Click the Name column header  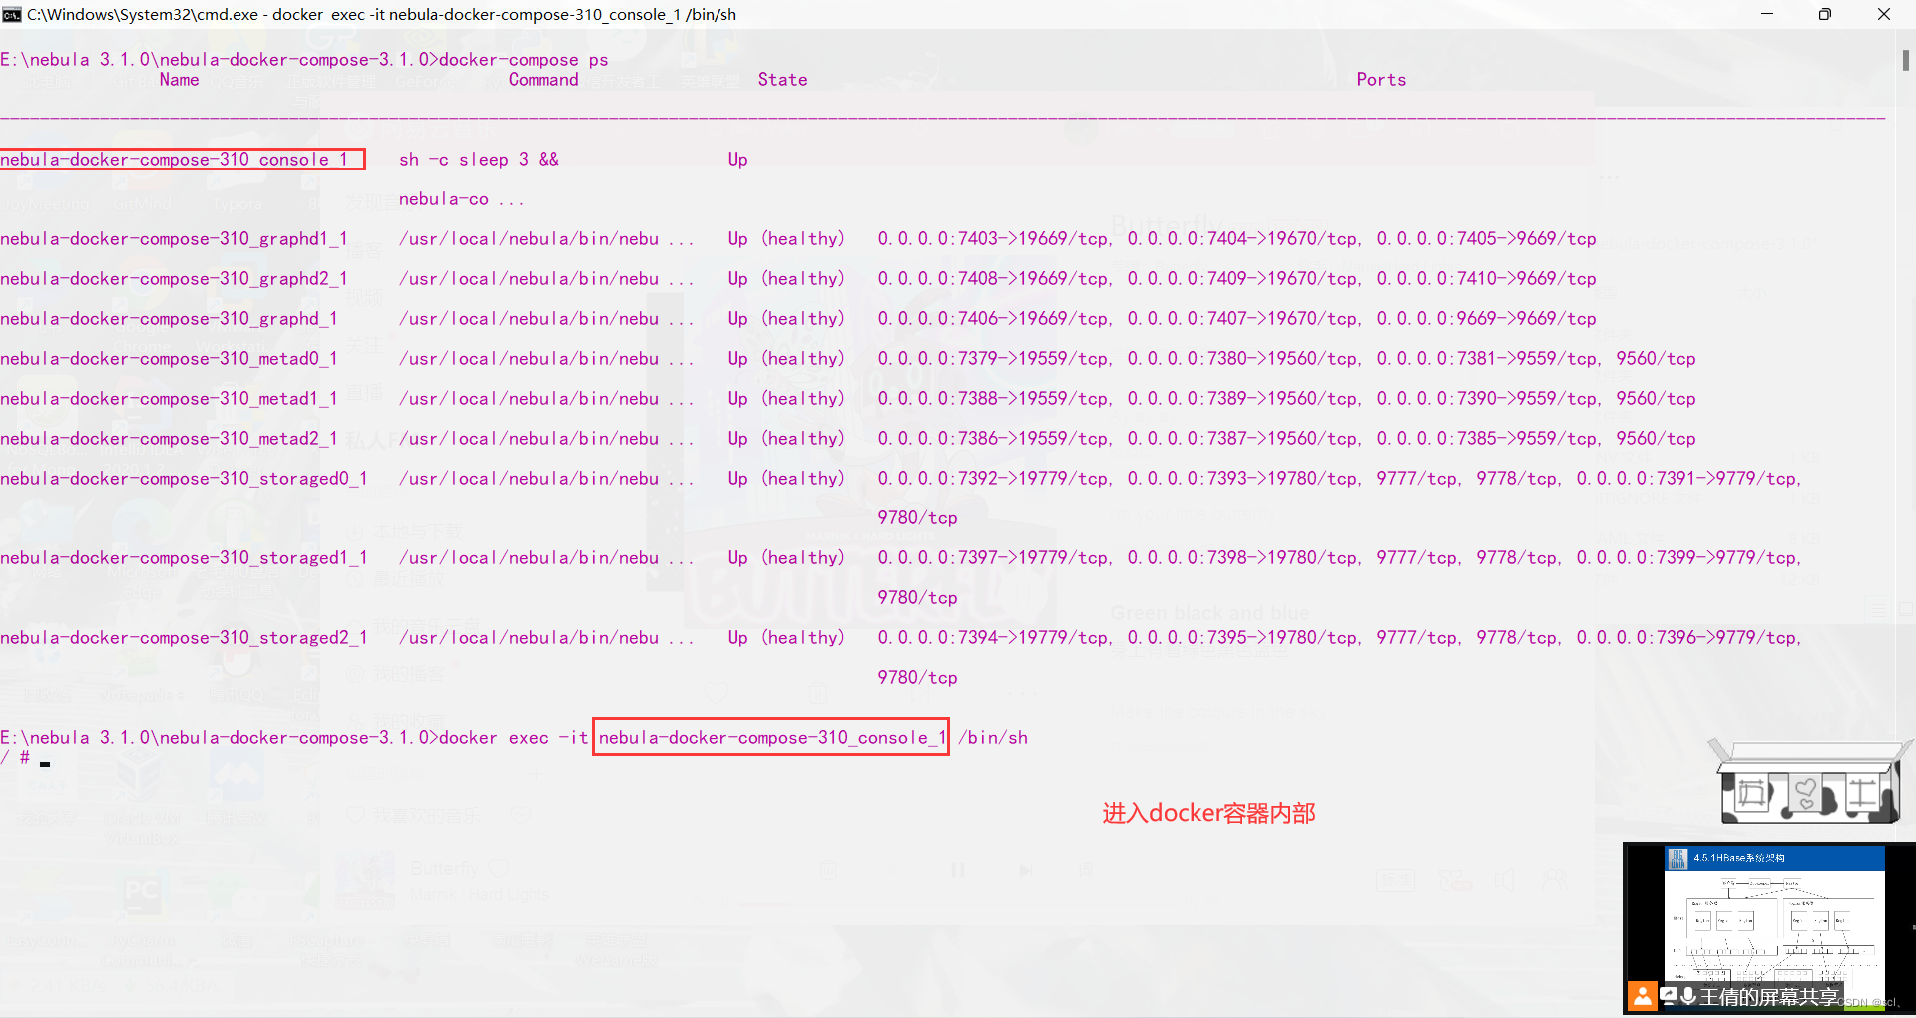[179, 79]
